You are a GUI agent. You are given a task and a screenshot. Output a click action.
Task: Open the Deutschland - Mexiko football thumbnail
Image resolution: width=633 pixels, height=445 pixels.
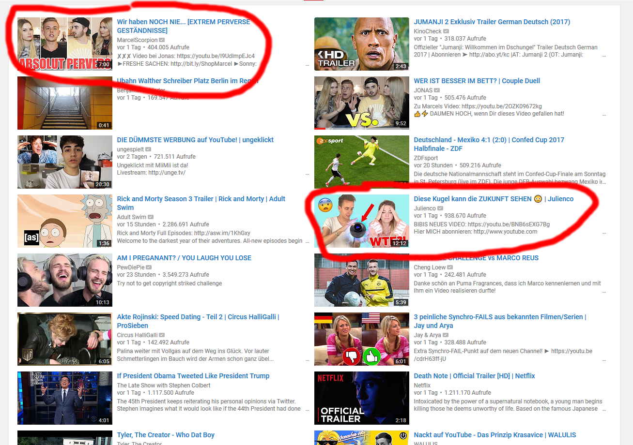click(x=361, y=162)
